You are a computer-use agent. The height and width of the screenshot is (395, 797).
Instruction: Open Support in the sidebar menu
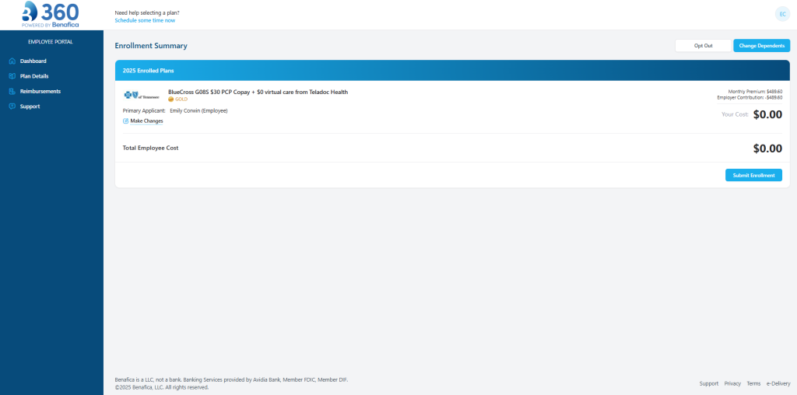pos(30,107)
